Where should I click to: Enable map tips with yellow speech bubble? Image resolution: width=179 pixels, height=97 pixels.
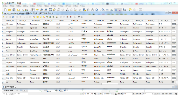click(130, 10)
